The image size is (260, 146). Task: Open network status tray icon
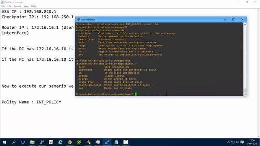click(x=233, y=142)
